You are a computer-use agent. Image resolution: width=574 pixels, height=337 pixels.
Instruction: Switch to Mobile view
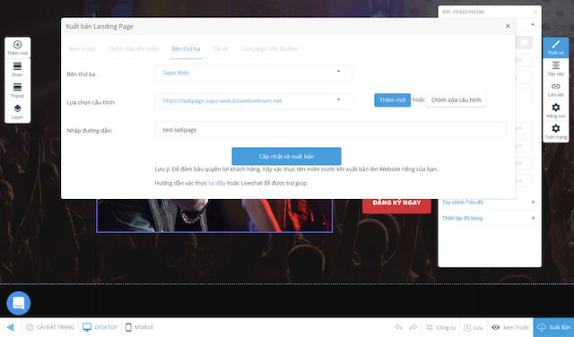[140, 327]
